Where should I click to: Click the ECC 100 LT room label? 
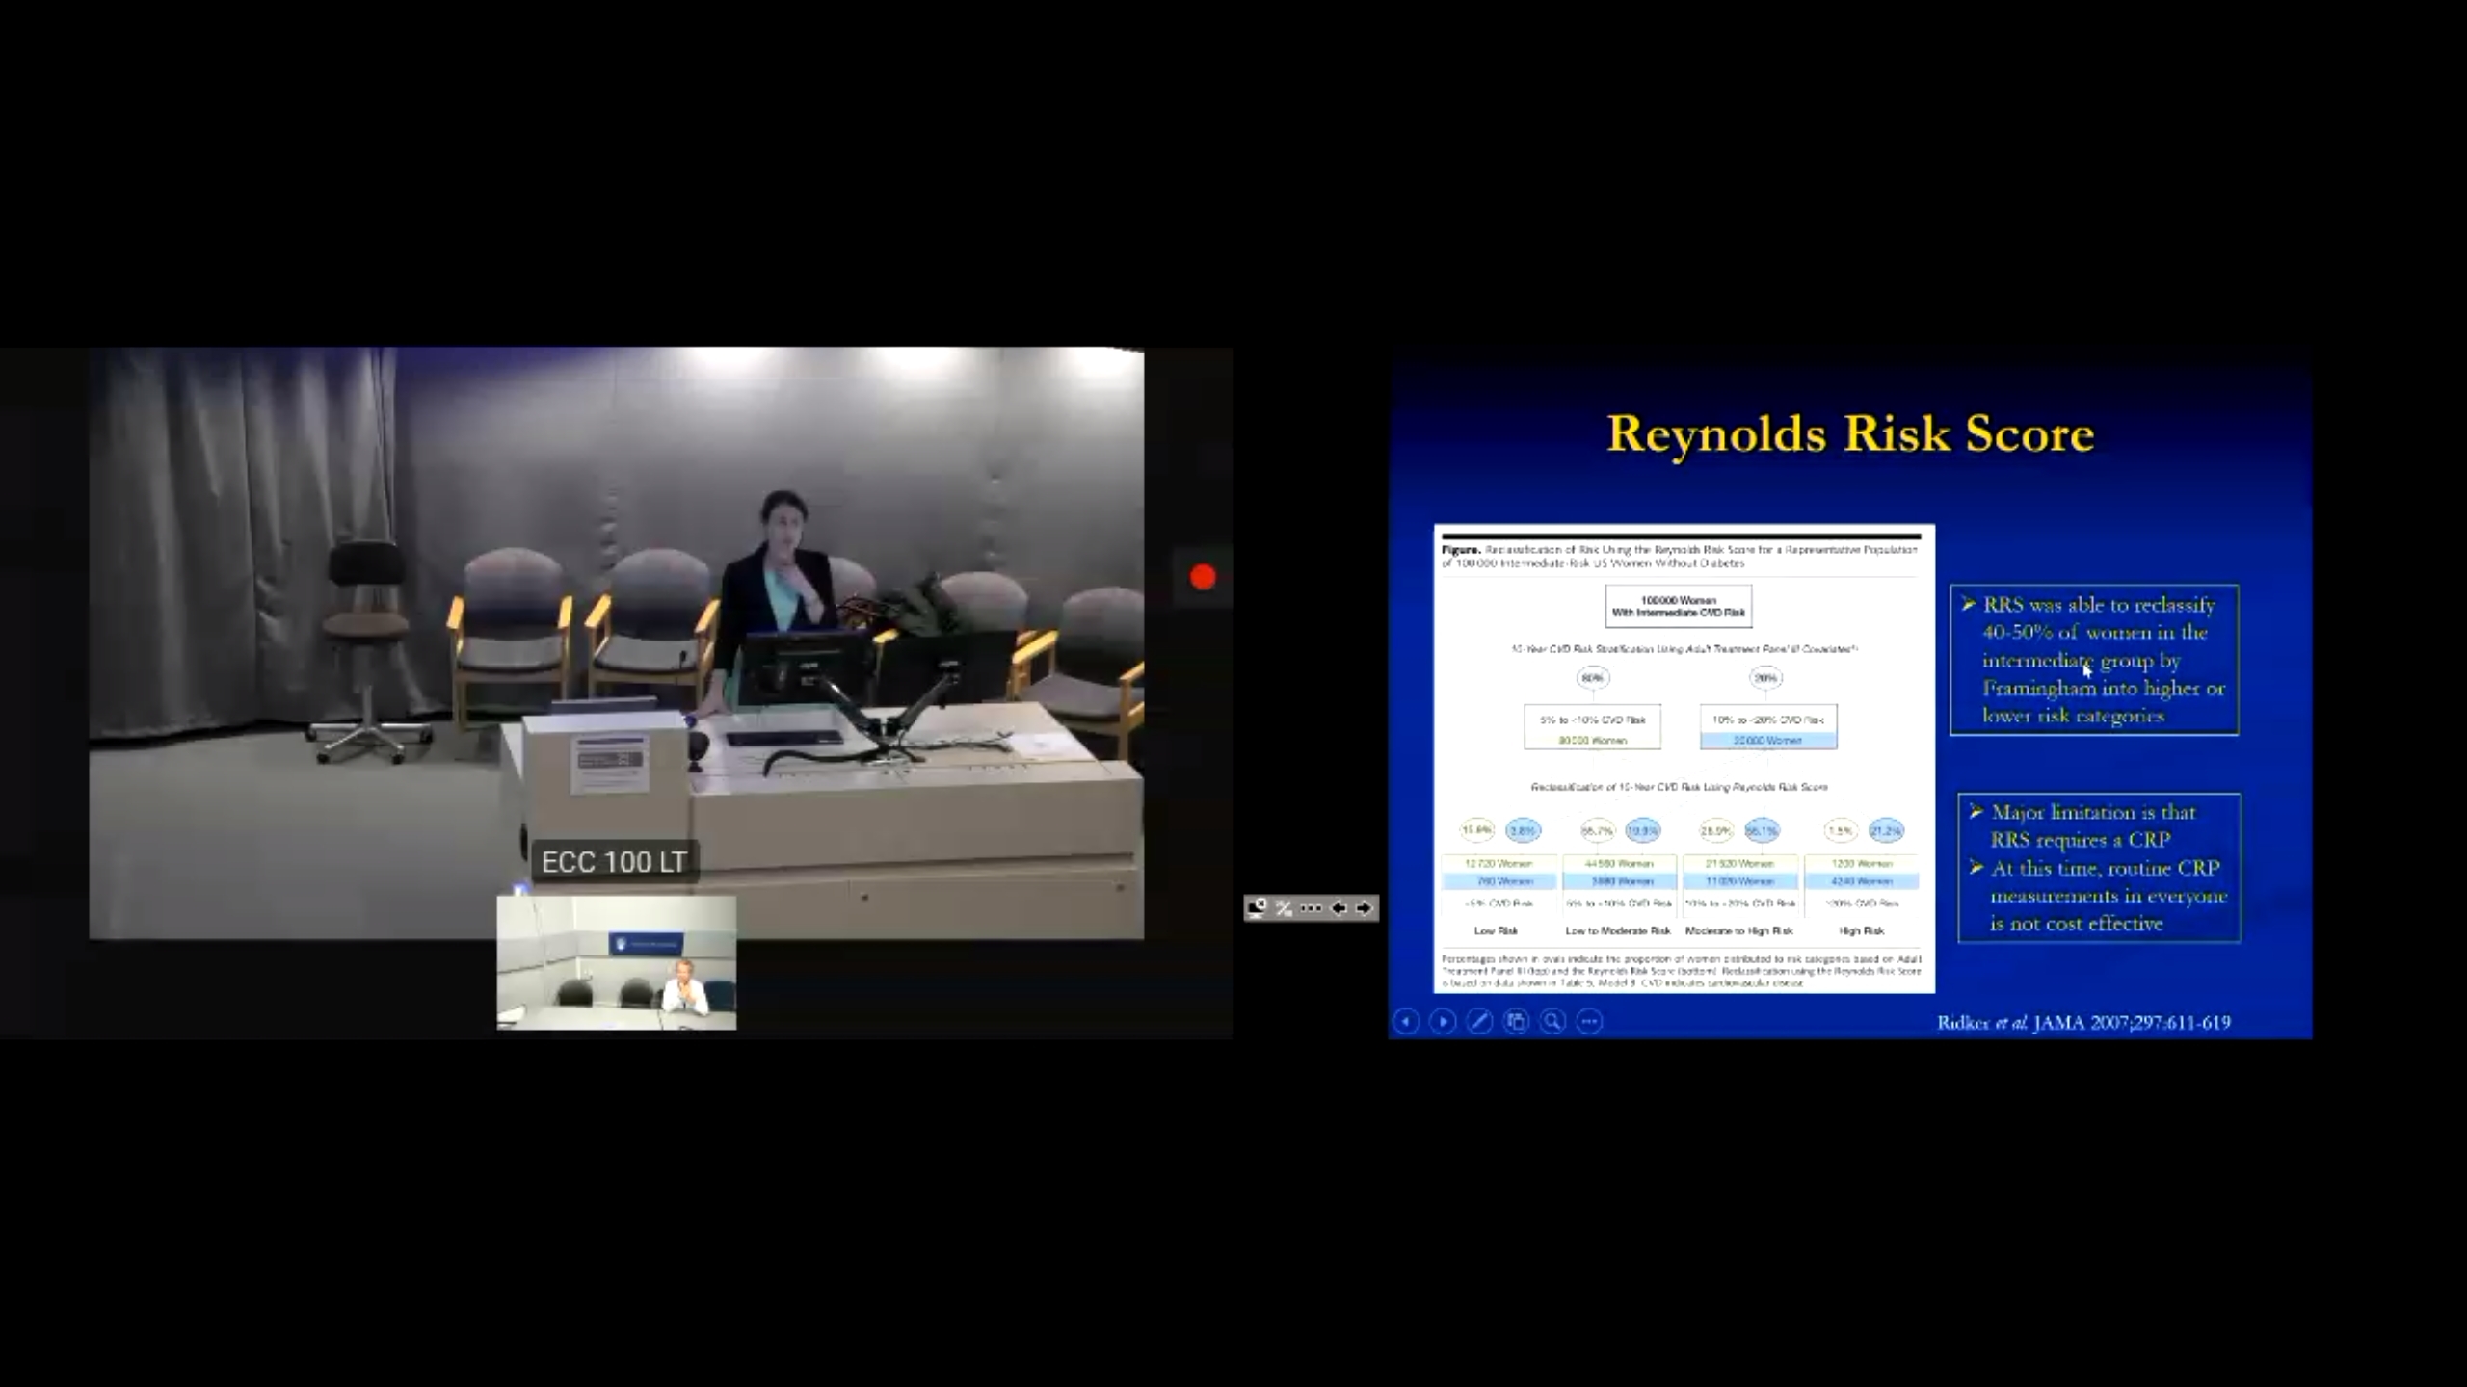click(614, 862)
